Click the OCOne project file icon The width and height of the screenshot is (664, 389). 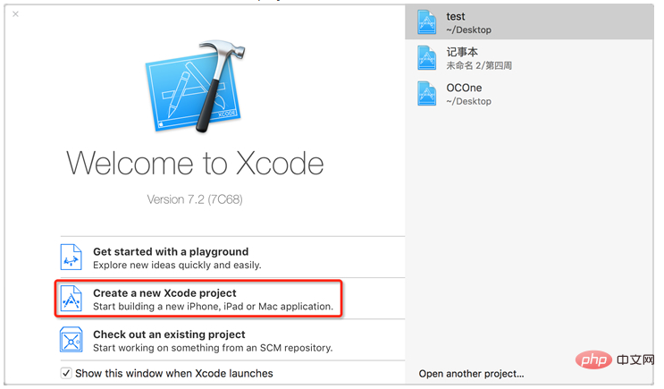(x=427, y=94)
